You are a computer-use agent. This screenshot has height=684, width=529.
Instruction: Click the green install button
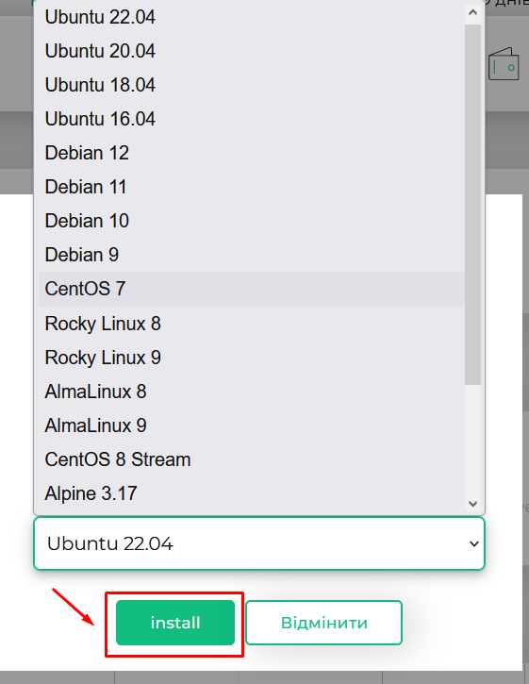[175, 623]
